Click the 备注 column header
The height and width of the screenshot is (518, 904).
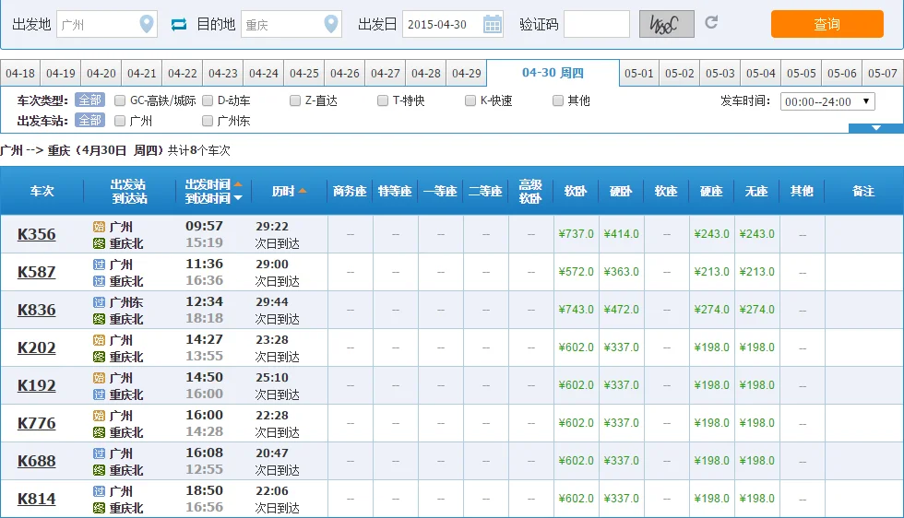pos(863,191)
